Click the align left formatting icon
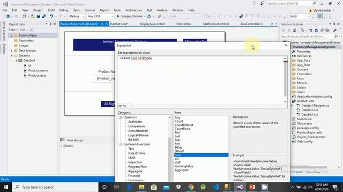Viewport: 343px width, 192px height. 247,17
